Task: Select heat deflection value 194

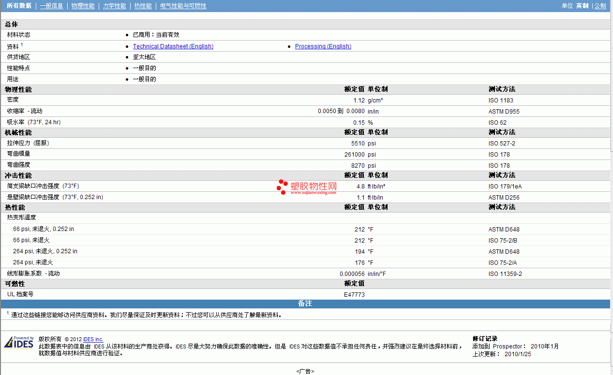Action: tap(359, 252)
